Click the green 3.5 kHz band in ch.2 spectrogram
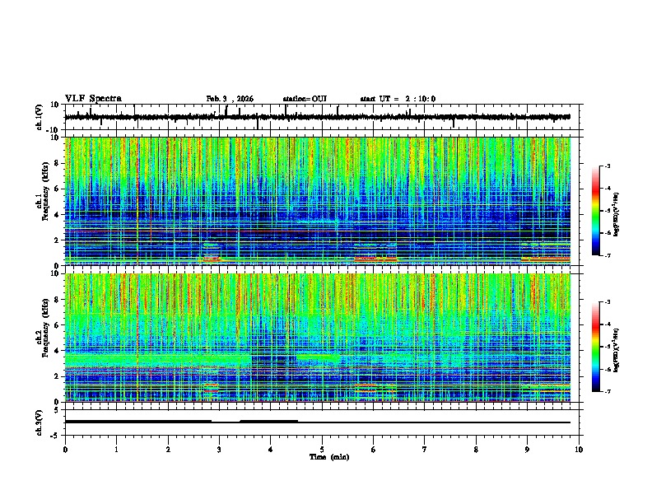This screenshot has width=652, height=504. pos(158,359)
